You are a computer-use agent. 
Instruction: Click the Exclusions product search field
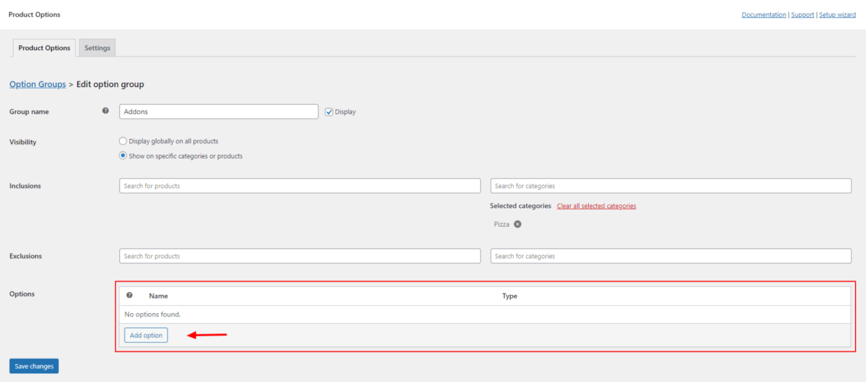pyautogui.click(x=299, y=256)
